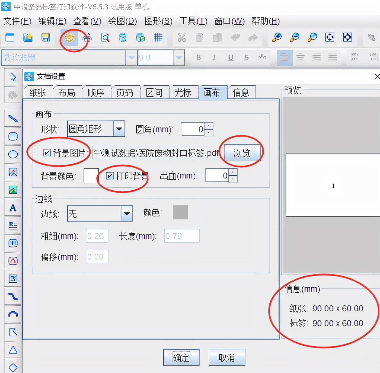Click the label preview page thumbnail
This screenshot has width=380, height=373.
333,185
